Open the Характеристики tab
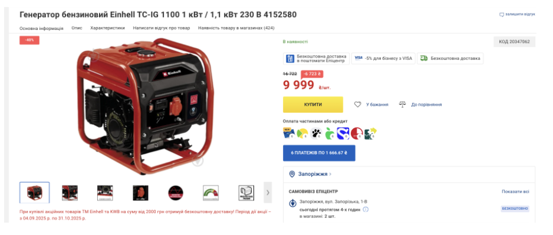 pos(107,28)
